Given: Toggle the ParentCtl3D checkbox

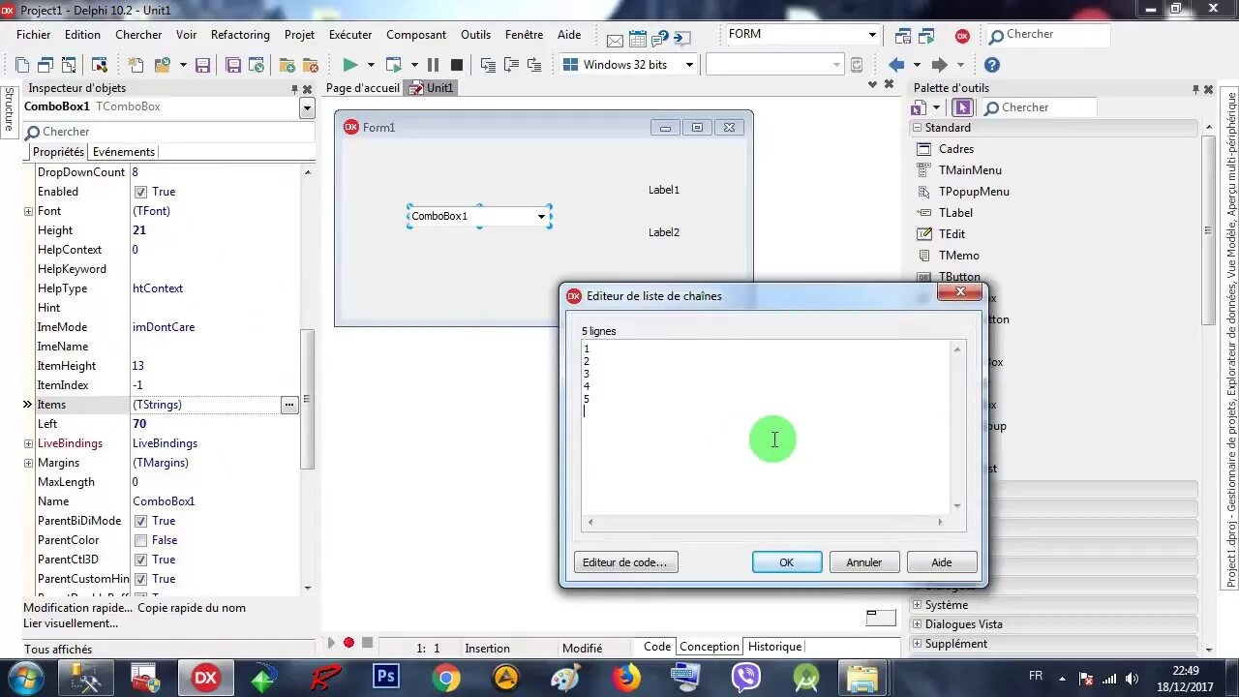Looking at the screenshot, I should 140,560.
